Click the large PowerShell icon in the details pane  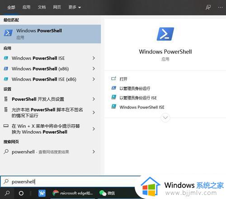point(165,34)
